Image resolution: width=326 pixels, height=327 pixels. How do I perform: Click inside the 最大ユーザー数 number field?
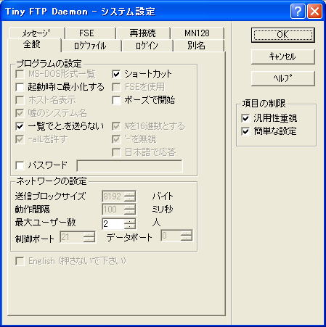[113, 223]
